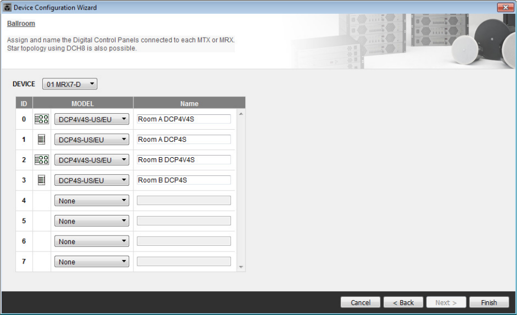517x315 pixels.
Task: Go back with the < Back button
Action: click(403, 302)
